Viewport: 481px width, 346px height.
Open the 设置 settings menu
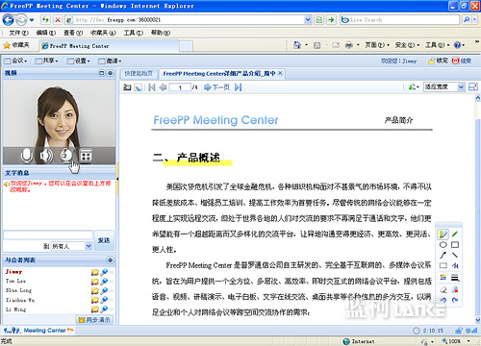pos(78,61)
